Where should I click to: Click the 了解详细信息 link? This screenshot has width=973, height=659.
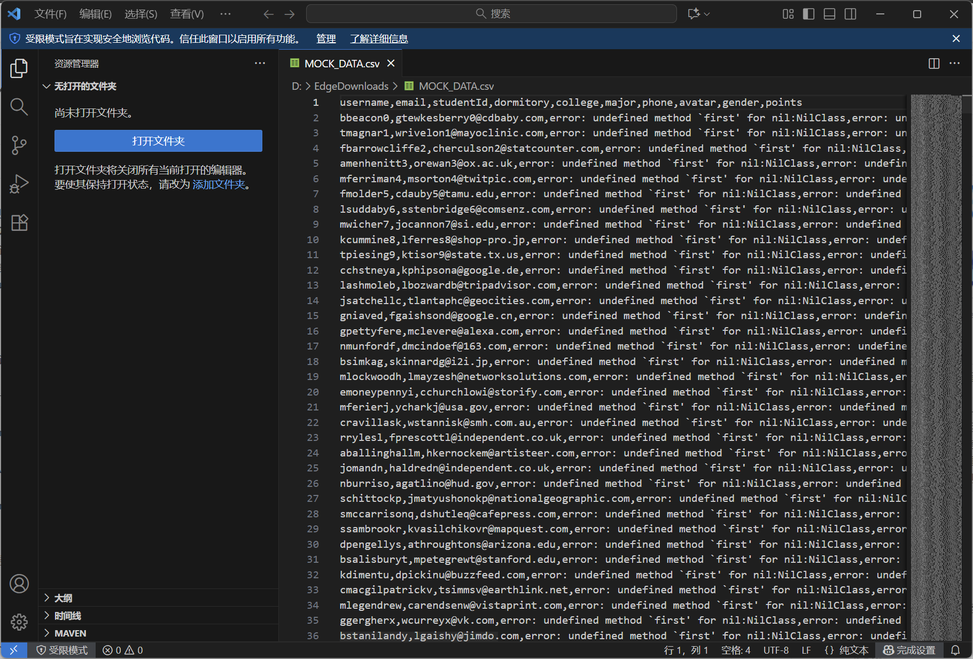(379, 38)
